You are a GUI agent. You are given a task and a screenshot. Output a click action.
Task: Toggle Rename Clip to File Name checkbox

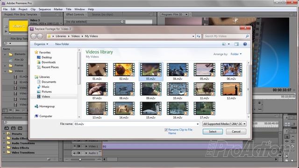pos(166,130)
